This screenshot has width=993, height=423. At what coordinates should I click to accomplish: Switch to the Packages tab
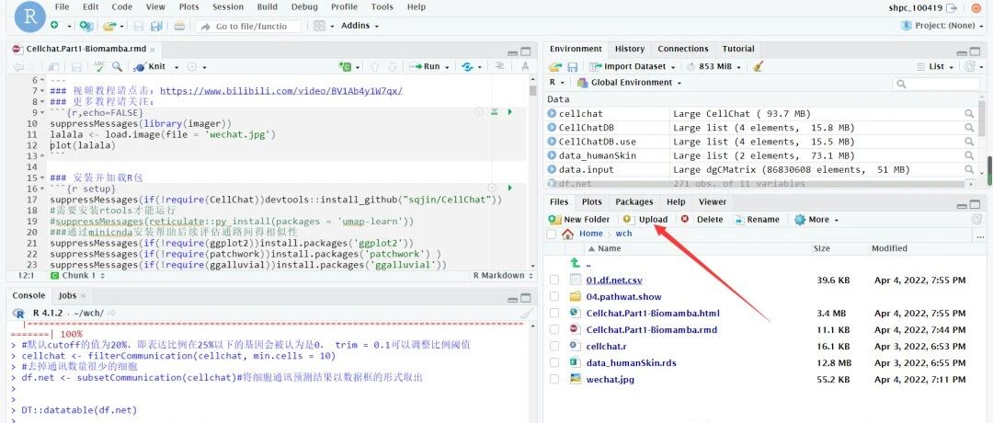point(633,202)
